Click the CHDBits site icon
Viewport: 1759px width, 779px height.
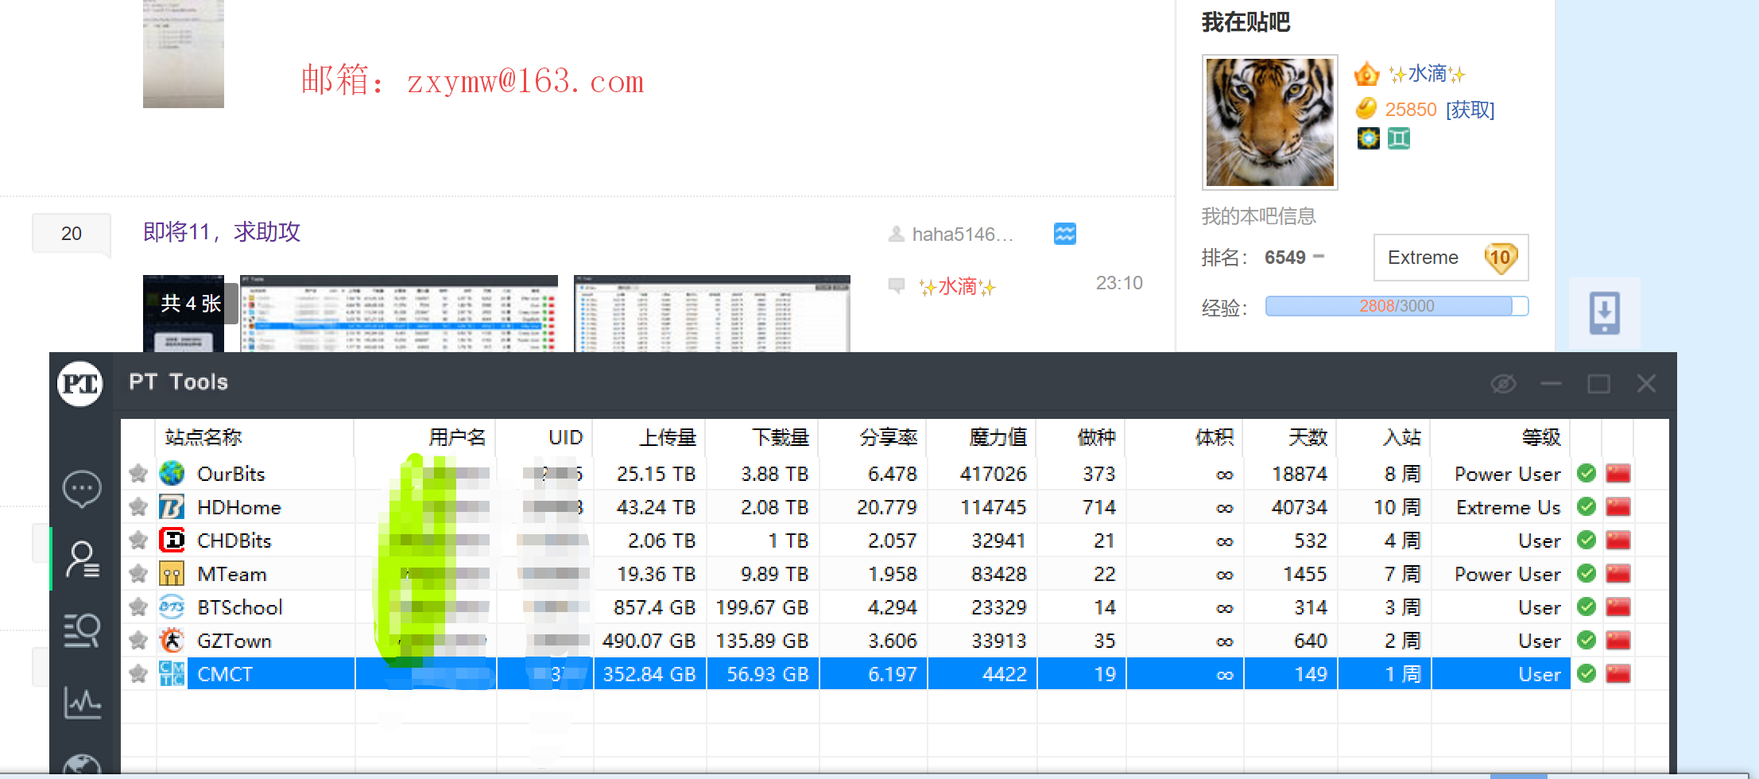(172, 541)
